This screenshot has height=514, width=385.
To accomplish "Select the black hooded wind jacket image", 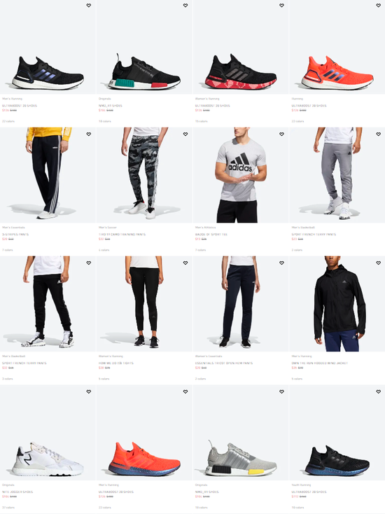I will pyautogui.click(x=337, y=304).
